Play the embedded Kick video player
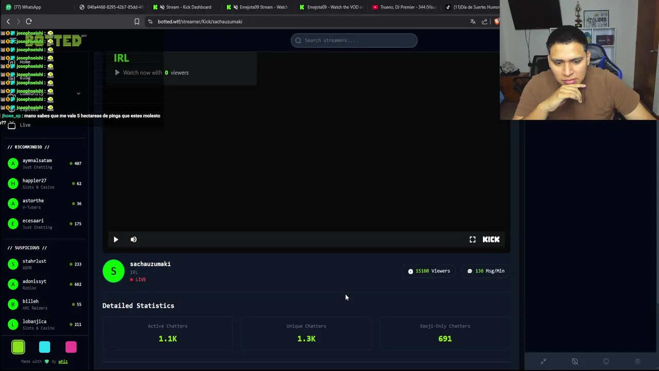The image size is (659, 371). pos(116,239)
